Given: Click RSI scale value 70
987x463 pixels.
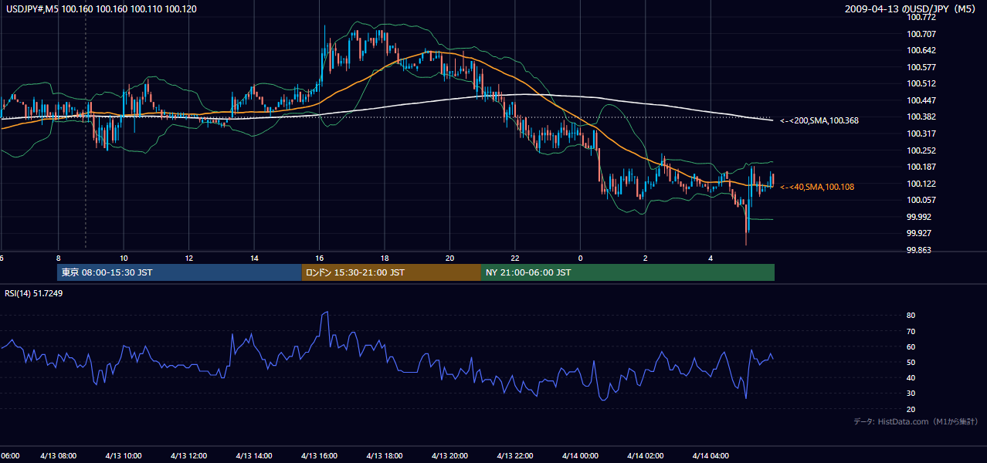Looking at the screenshot, I should tap(911, 331).
